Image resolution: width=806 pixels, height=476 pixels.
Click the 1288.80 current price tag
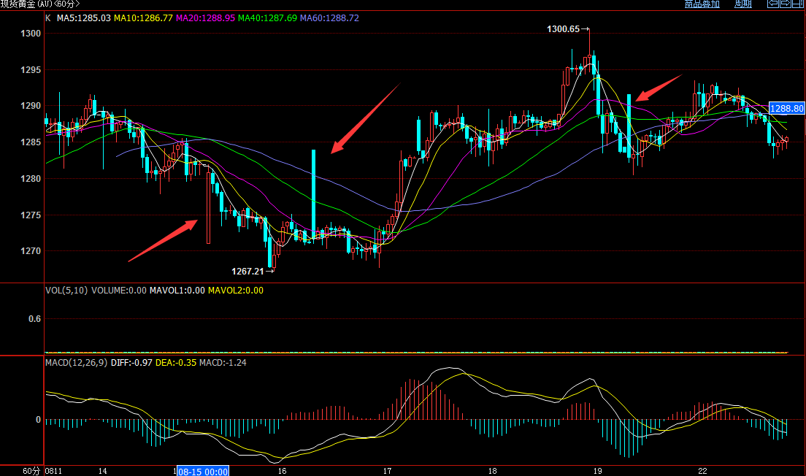(x=787, y=108)
